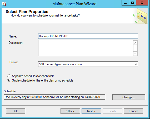Click Description scroll down arrow
Screen dimensions: 150x119
click(135, 53)
